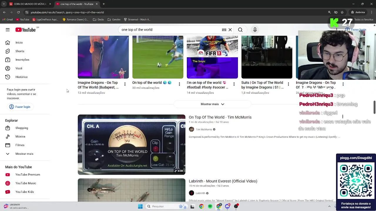Click the address bar URL
Screen dimensions: 376x211
tap(67, 12)
